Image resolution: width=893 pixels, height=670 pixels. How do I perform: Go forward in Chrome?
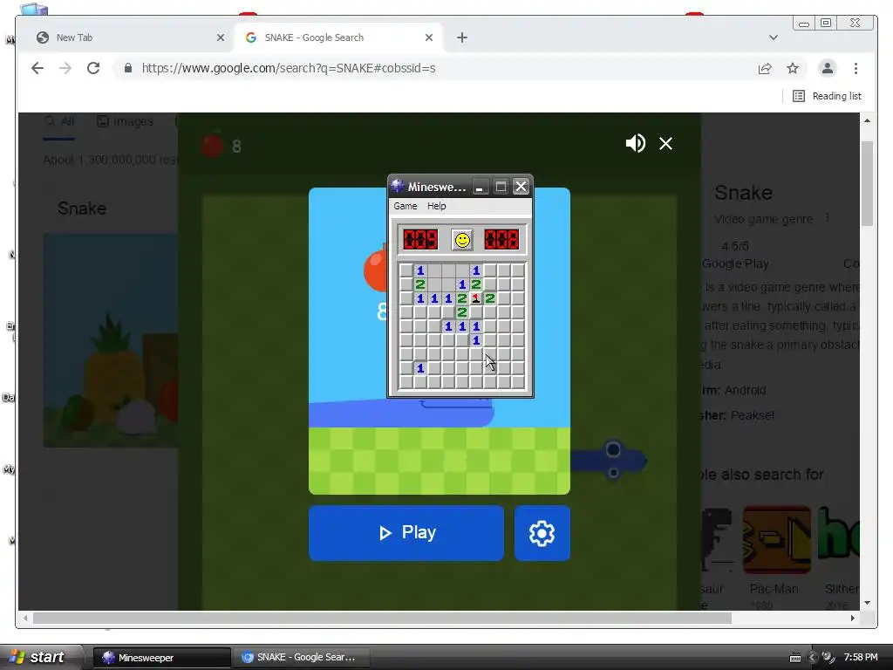click(65, 68)
